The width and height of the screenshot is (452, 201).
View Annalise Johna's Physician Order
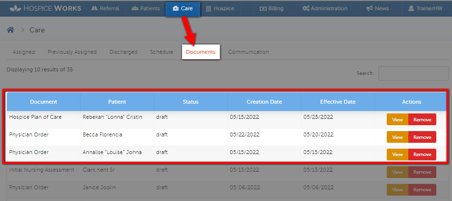pyautogui.click(x=397, y=155)
